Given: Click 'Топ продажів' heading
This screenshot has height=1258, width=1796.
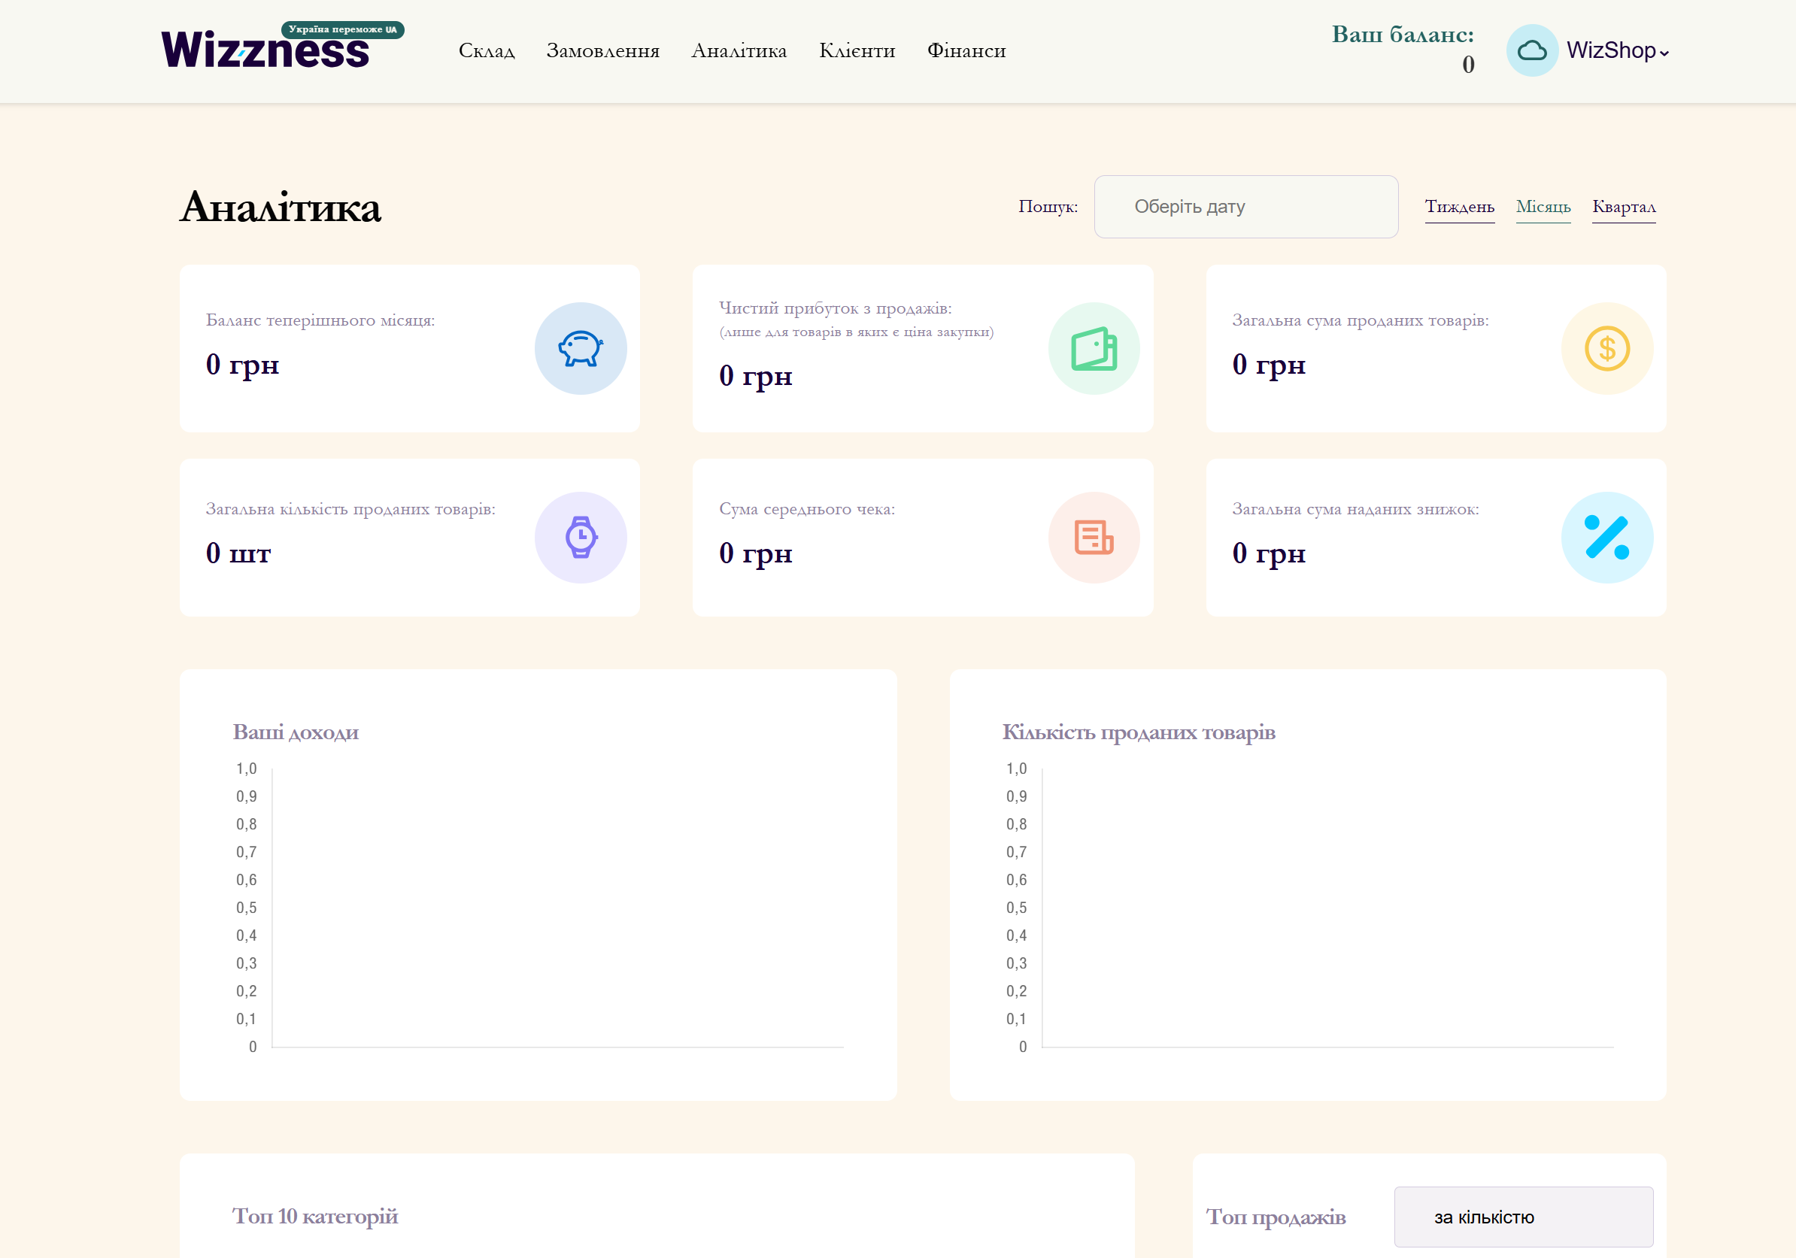Looking at the screenshot, I should (x=1275, y=1217).
